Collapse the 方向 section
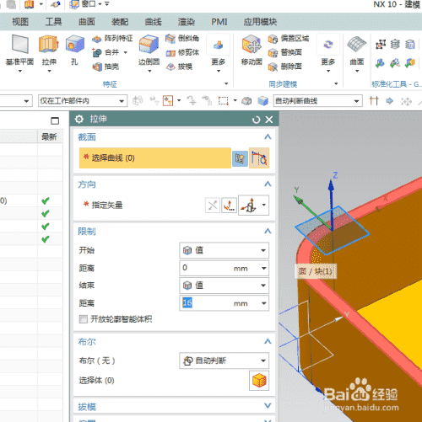422x422 pixels. pos(268,184)
